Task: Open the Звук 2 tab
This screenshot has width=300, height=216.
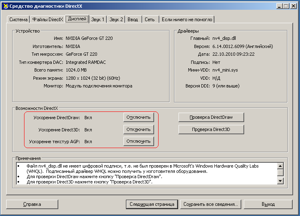Action: pos(117,20)
